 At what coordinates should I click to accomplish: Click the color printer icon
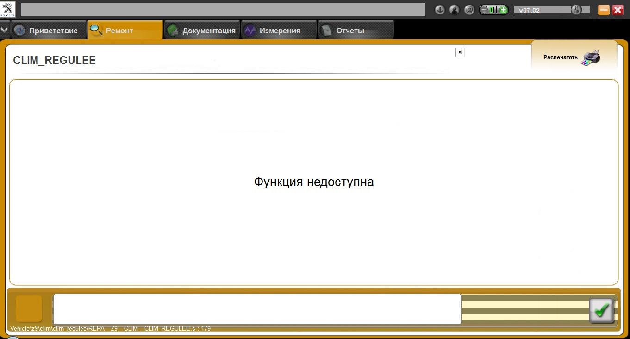tap(591, 57)
